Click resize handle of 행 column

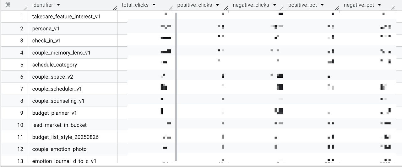[x=25, y=8]
